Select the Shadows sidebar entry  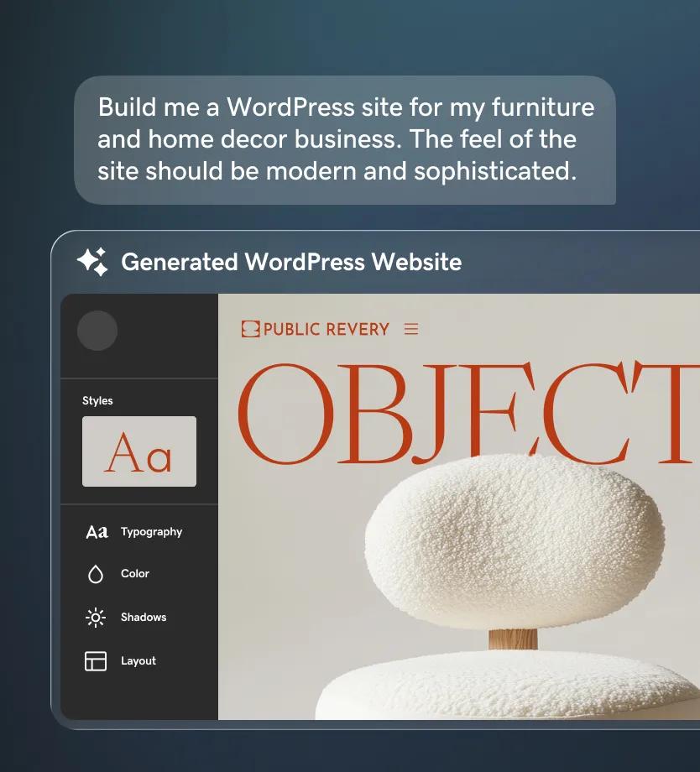[x=144, y=617]
